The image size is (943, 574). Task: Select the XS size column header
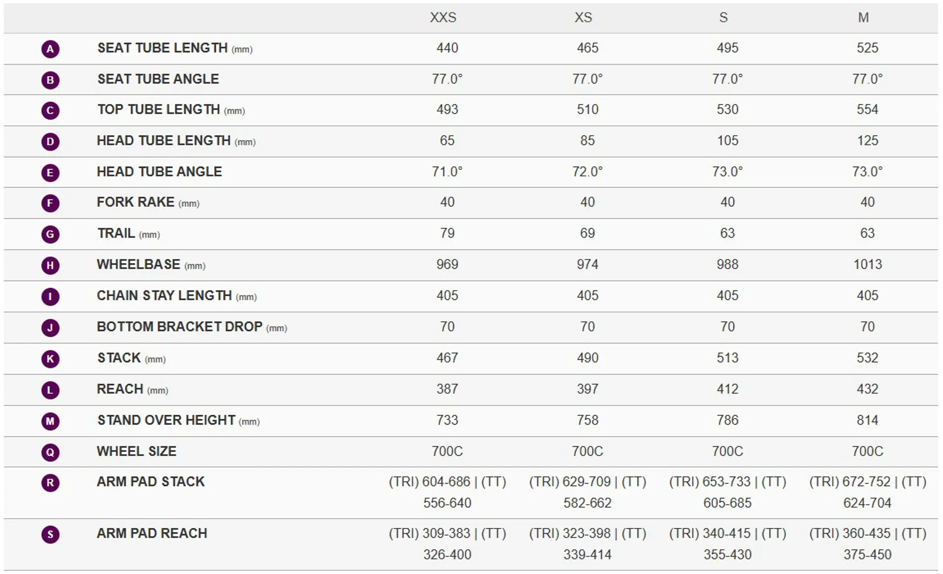tap(583, 18)
